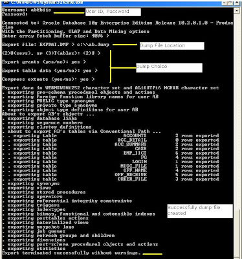Click the FG table name
The height and width of the screenshot is (259, 242).
pos(144,157)
